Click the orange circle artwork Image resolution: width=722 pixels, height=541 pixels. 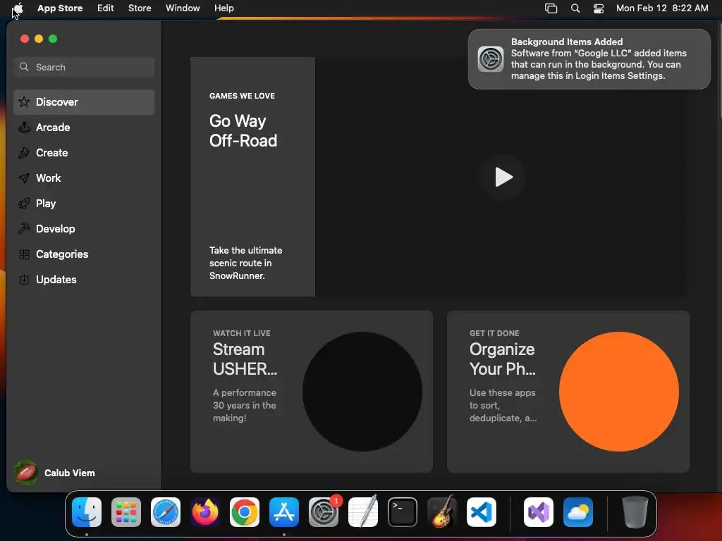(619, 392)
